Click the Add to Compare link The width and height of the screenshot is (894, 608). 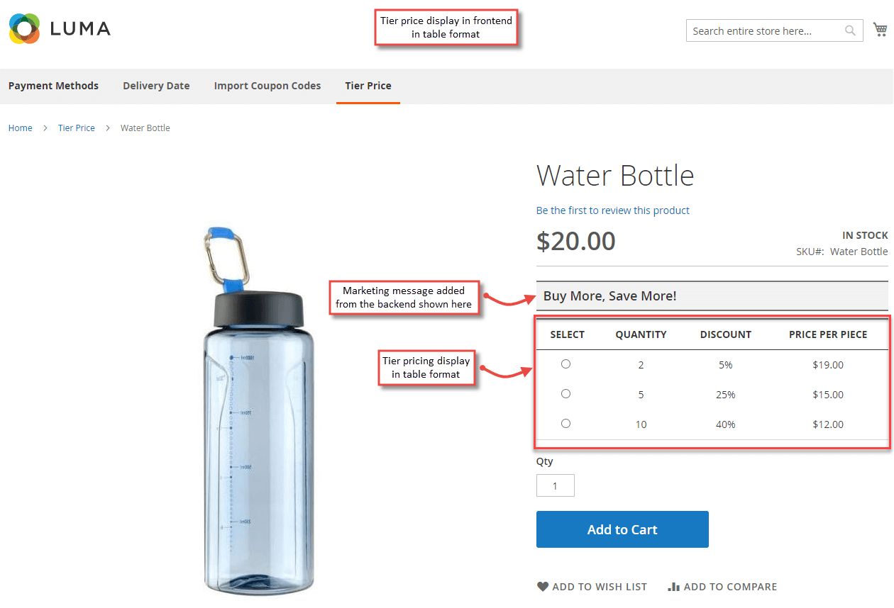point(731,586)
